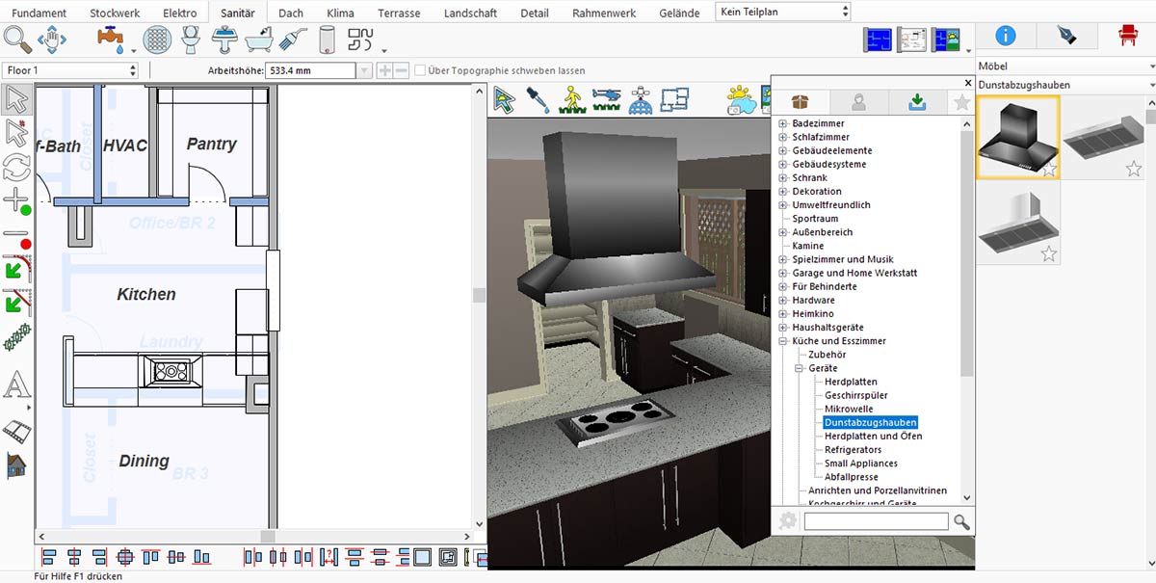This screenshot has height=583, width=1156.
Task: Select the water faucet tool
Action: tap(111, 40)
